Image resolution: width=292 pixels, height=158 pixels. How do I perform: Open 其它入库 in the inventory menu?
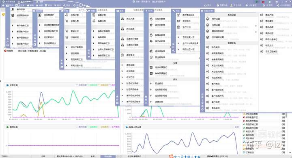tap(130, 19)
